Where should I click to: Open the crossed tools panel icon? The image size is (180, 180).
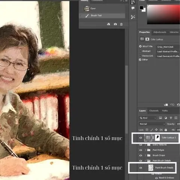coord(133,17)
